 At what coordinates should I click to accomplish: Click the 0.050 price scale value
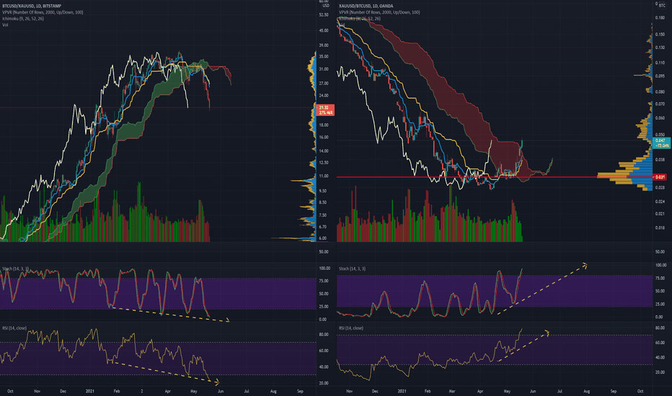point(660,135)
